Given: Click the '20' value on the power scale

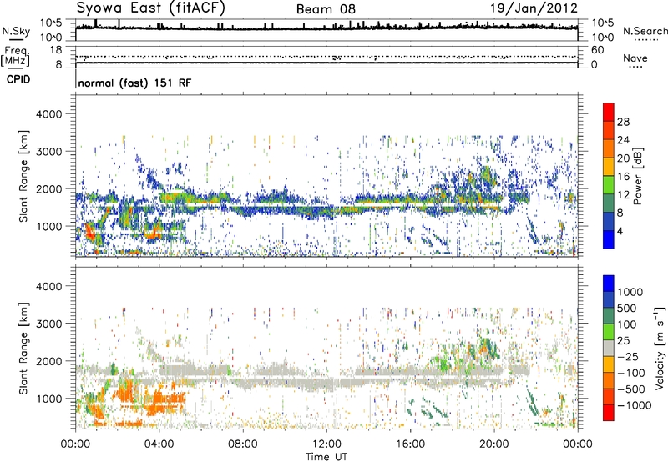Looking at the screenshot, I should click(623, 158).
